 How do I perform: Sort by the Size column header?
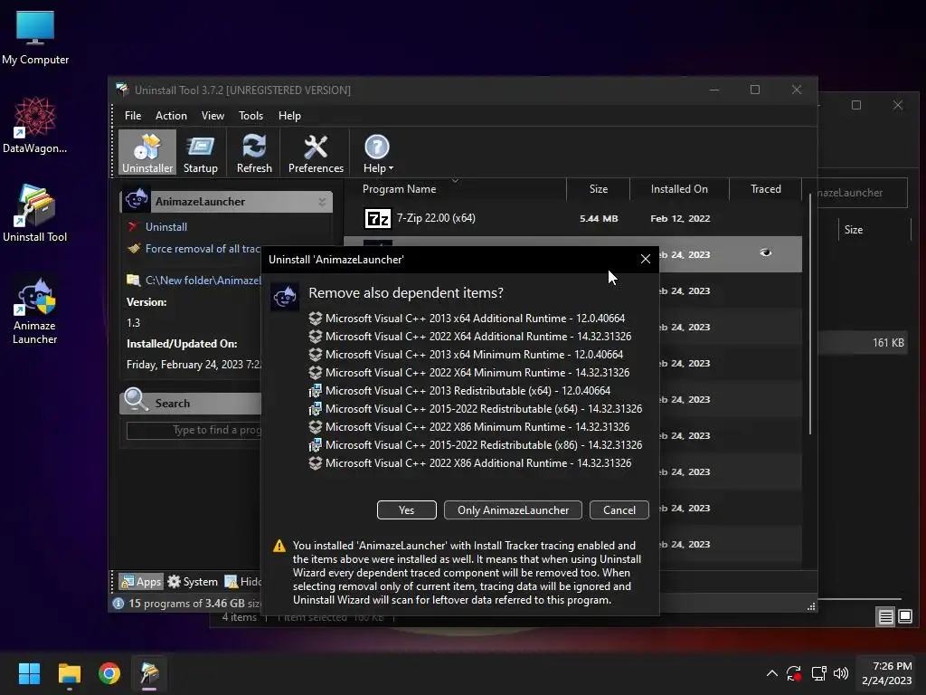599,189
